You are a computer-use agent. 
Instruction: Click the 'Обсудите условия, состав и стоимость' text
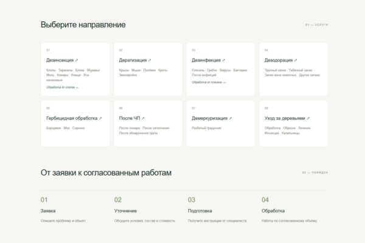point(145,221)
